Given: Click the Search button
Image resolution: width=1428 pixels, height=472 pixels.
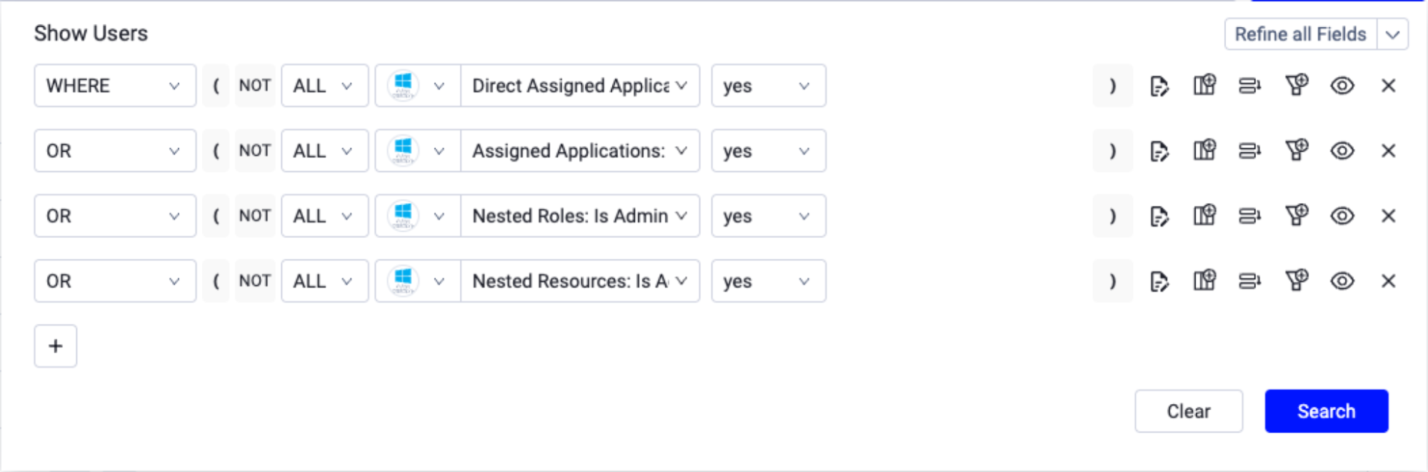Looking at the screenshot, I should tap(1327, 411).
